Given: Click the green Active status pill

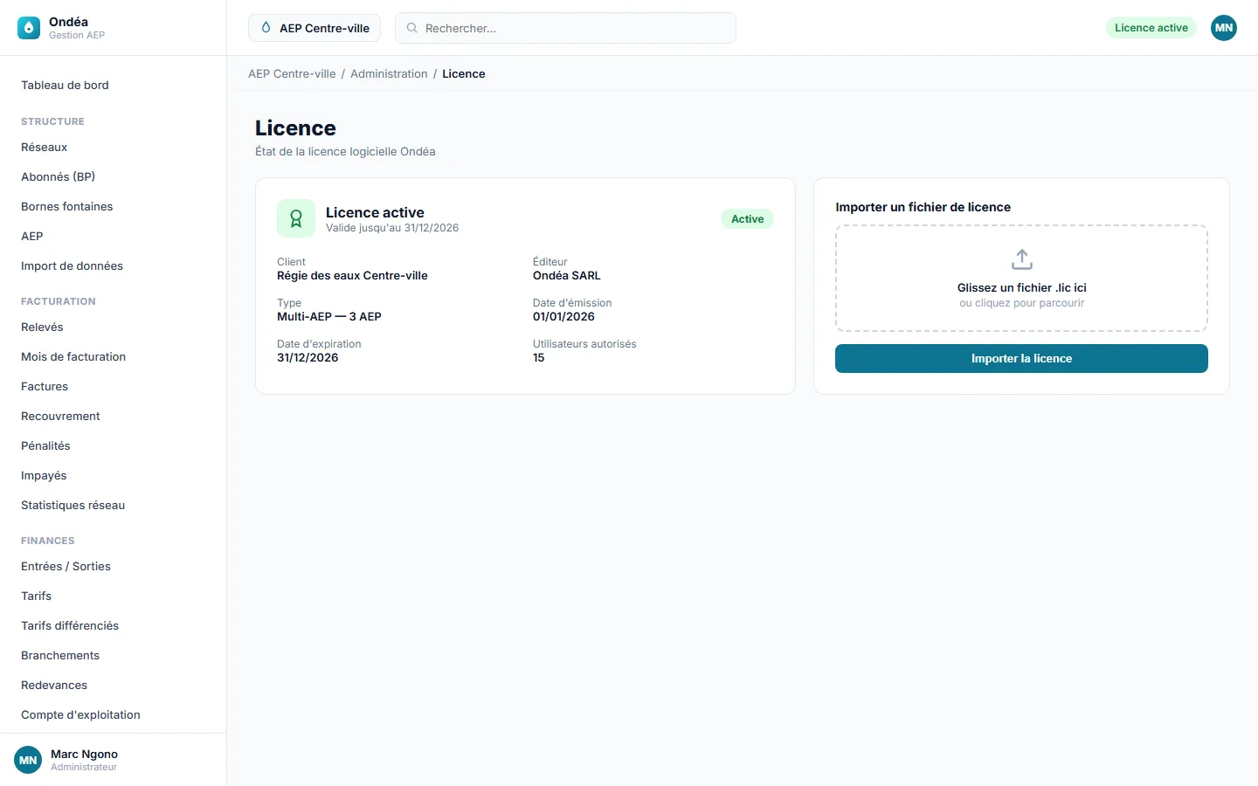Looking at the screenshot, I should pyautogui.click(x=747, y=219).
